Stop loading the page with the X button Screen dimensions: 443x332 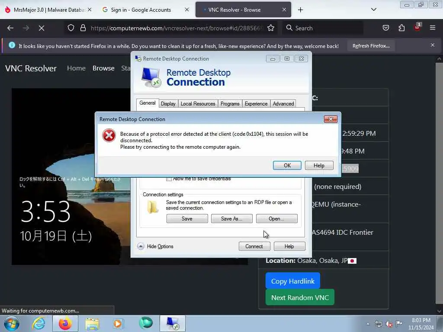pos(42,28)
